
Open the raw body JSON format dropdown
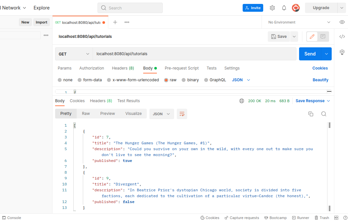coord(241,80)
